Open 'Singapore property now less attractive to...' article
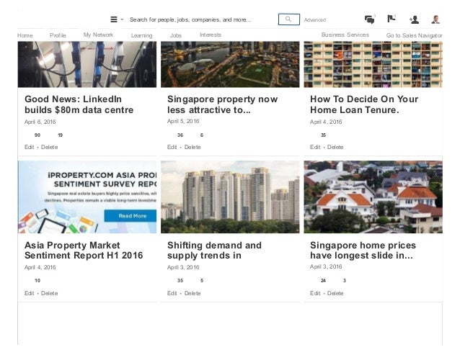 [x=222, y=104]
